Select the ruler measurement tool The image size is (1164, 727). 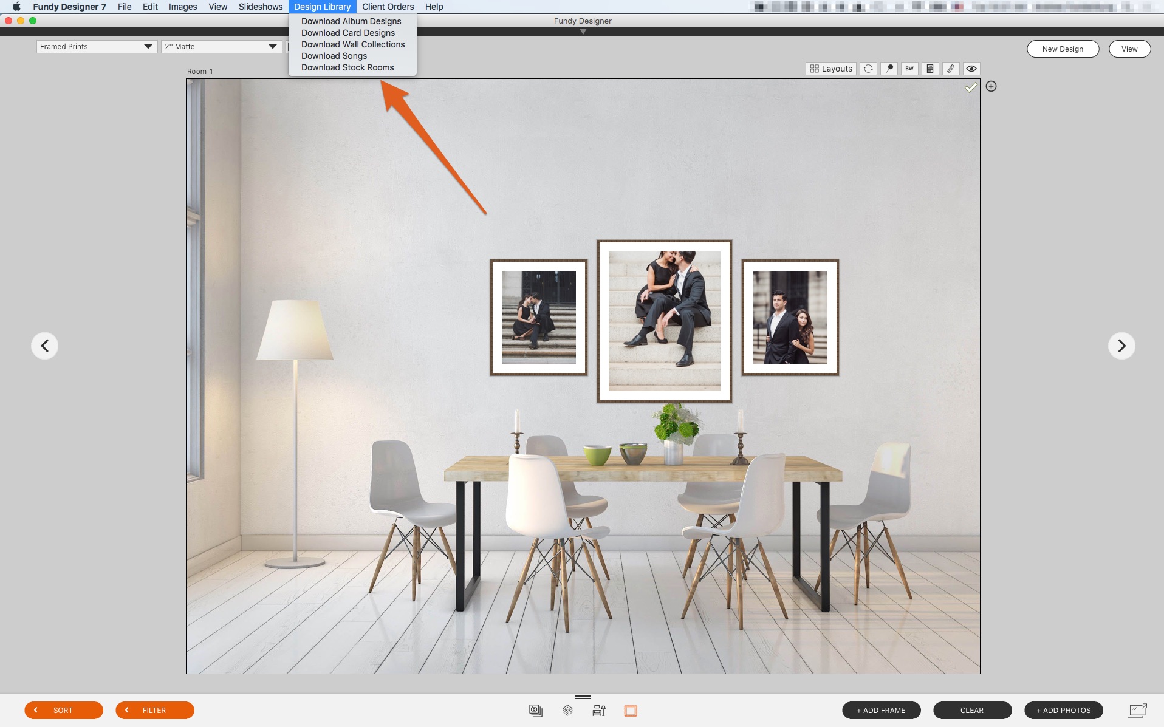(x=950, y=69)
